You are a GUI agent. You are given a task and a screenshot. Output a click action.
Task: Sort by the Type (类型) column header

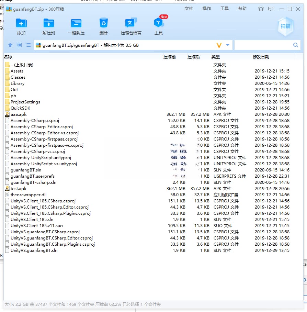click(x=216, y=57)
